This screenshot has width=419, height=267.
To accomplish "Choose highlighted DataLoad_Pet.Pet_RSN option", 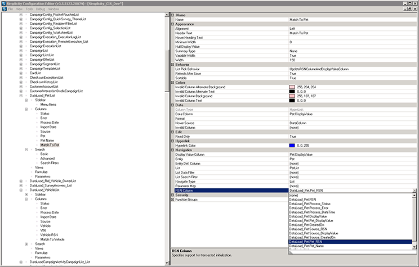I will tap(350, 242).
